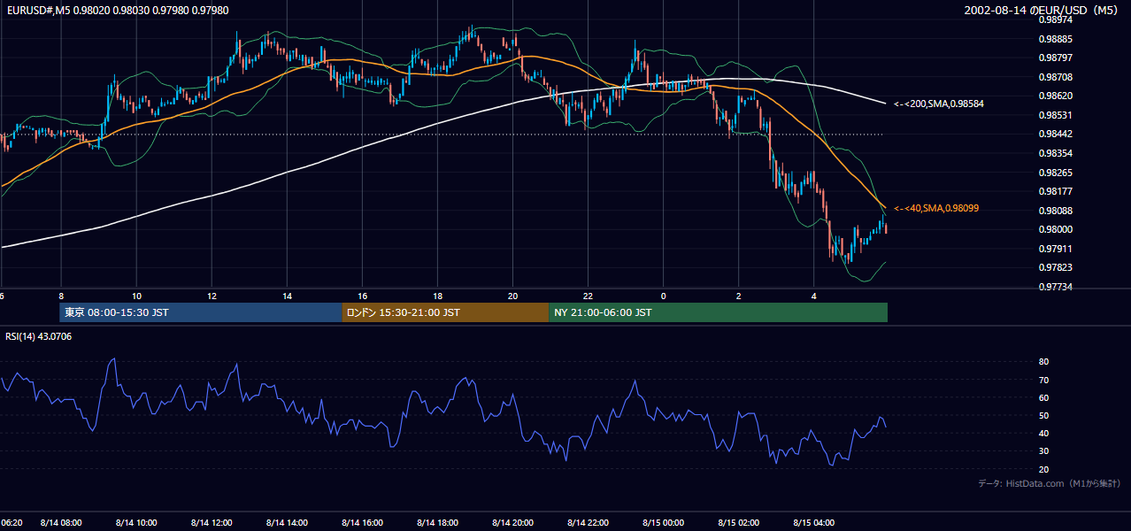Select the 200 SMA label reading 0.98584
The image size is (1131, 531).
click(x=939, y=104)
